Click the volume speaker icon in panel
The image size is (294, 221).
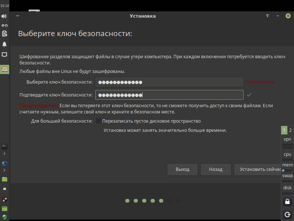click(4, 16)
